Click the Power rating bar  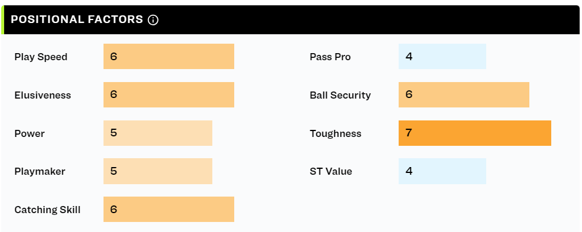click(158, 133)
